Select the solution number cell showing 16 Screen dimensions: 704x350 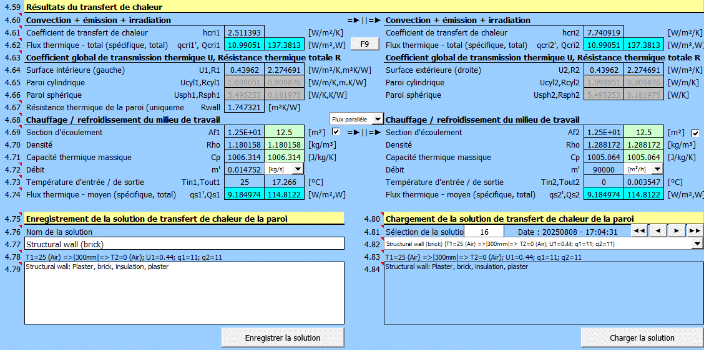tap(484, 232)
